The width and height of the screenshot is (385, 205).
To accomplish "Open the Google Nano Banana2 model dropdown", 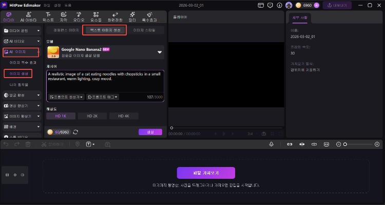I will [105, 52].
